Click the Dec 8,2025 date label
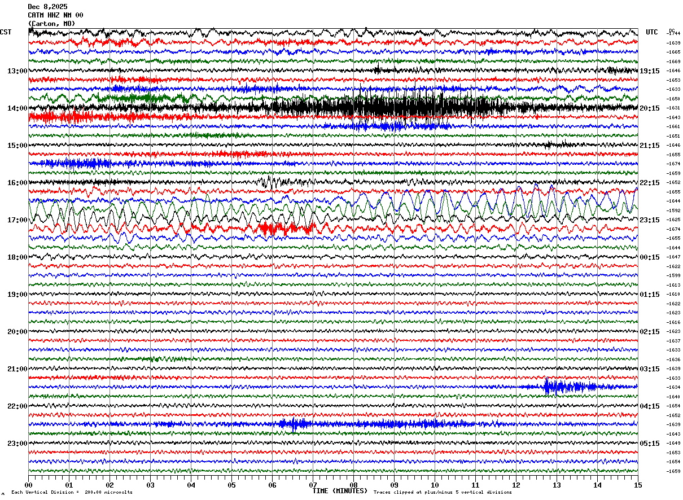Image resolution: width=683 pixels, height=500 pixels. (x=47, y=7)
